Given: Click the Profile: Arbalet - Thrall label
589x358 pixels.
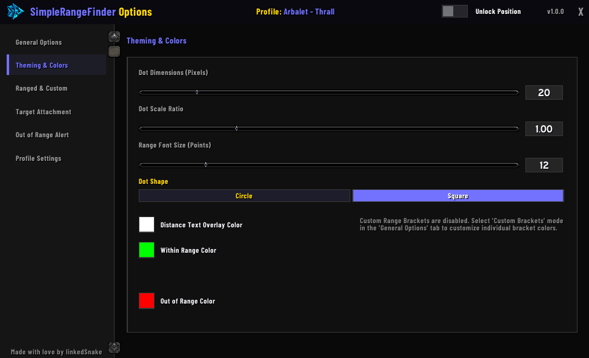Looking at the screenshot, I should click(295, 11).
